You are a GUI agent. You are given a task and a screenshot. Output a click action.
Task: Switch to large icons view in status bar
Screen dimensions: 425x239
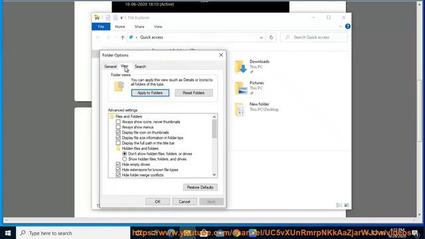click(347, 205)
